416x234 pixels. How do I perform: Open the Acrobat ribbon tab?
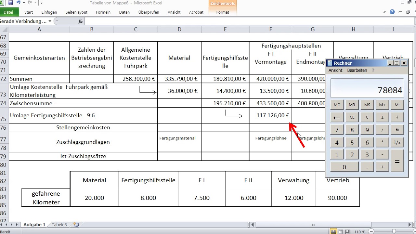(196, 12)
